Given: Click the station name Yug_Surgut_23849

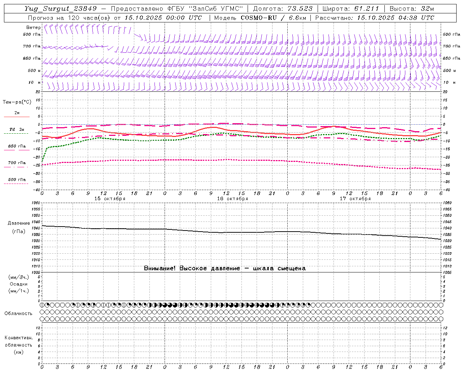Looking at the screenshot, I should [x=61, y=9].
